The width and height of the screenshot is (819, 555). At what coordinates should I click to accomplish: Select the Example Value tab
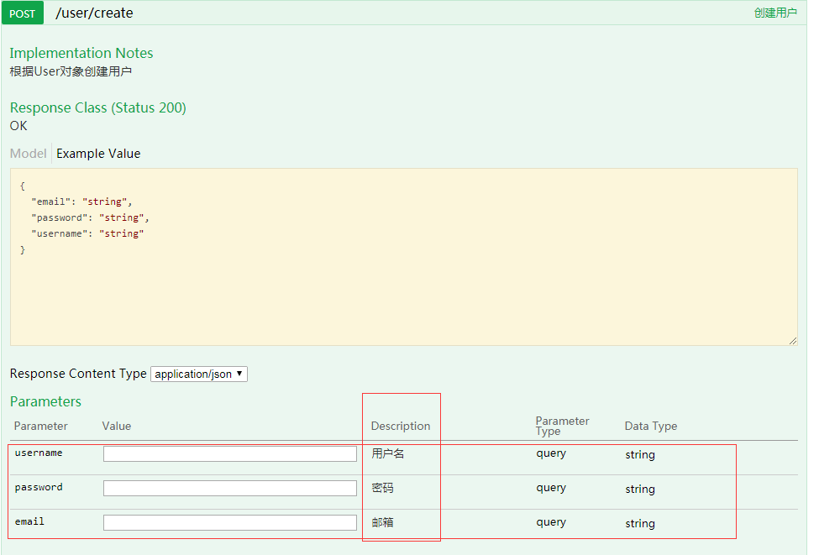97,153
